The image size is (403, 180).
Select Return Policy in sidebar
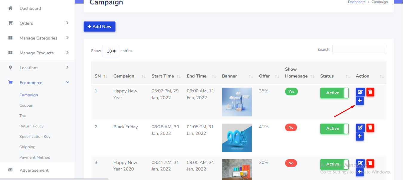(31, 126)
